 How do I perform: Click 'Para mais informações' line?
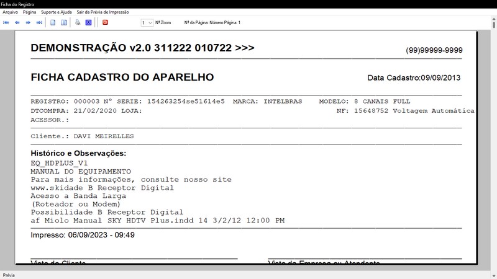point(131,180)
